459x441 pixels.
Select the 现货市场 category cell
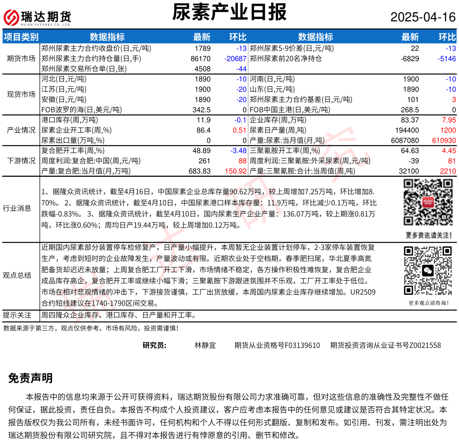[x=21, y=94]
